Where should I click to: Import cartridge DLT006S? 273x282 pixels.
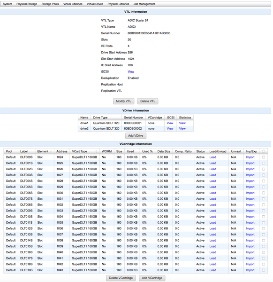coord(250,193)
